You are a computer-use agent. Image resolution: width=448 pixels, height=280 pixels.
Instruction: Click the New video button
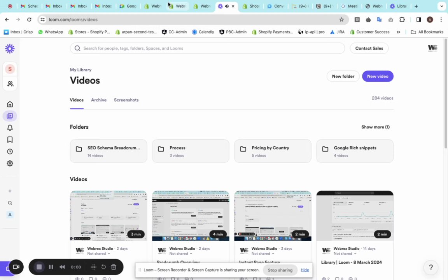point(378,76)
